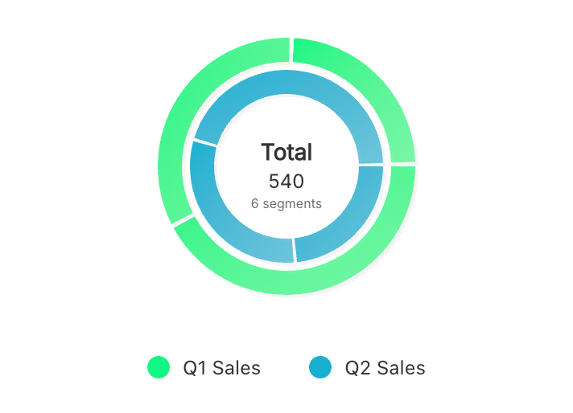The width and height of the screenshot is (573, 413).
Task: Hide Q2 Sales using its blue legend marker
Action: point(320,368)
